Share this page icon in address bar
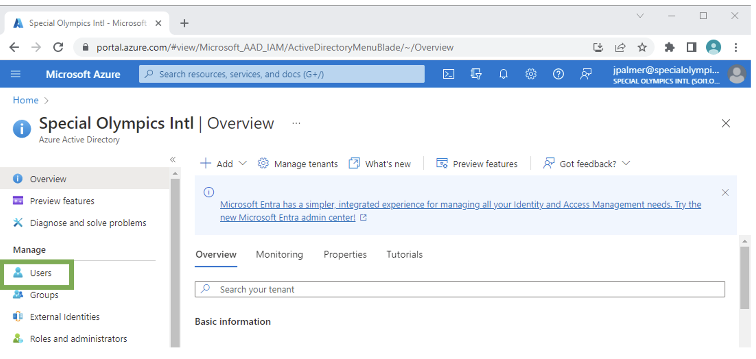This screenshot has width=756, height=359. 620,47
